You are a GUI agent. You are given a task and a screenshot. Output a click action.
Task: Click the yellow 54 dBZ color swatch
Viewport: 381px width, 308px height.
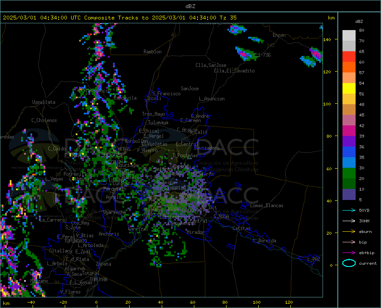[x=349, y=89]
